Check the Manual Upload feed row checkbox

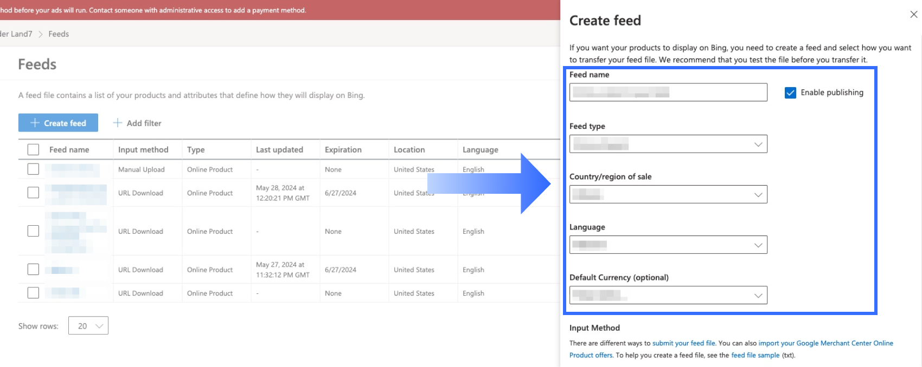pyautogui.click(x=33, y=169)
